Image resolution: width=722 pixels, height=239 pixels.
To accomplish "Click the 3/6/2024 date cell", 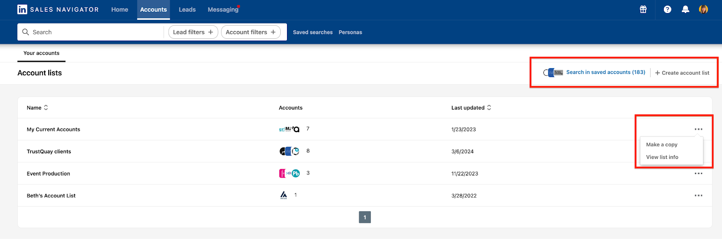I will 463,152.
